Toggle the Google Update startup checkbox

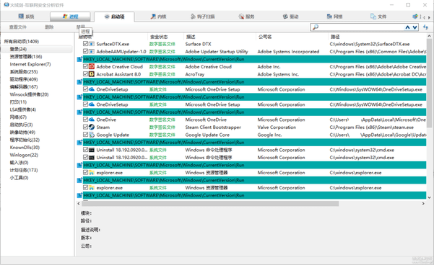pyautogui.click(x=85, y=135)
